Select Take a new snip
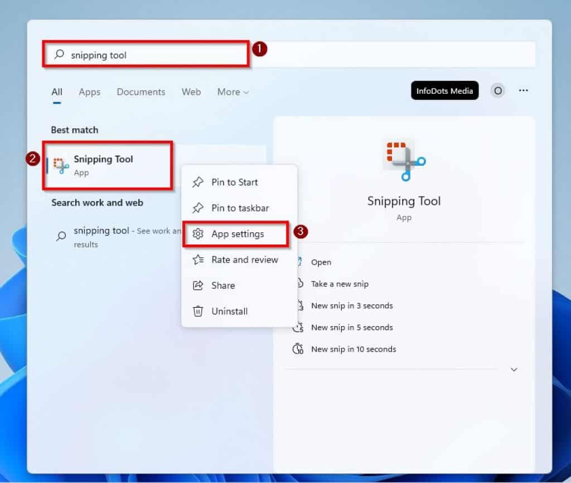Image resolution: width=571 pixels, height=483 pixels. click(x=340, y=284)
